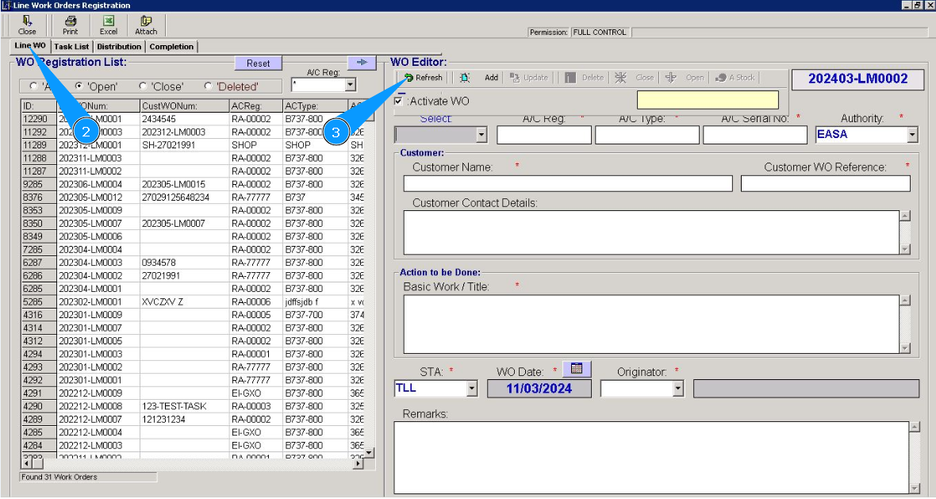
Task: Open the Authority dropdown showing EASA
Action: click(x=912, y=135)
